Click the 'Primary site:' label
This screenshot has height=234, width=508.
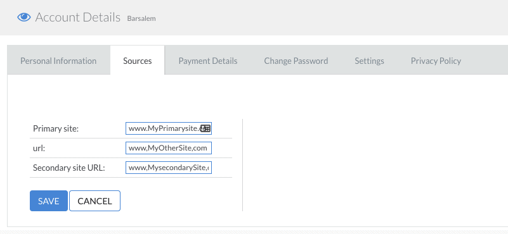click(56, 128)
